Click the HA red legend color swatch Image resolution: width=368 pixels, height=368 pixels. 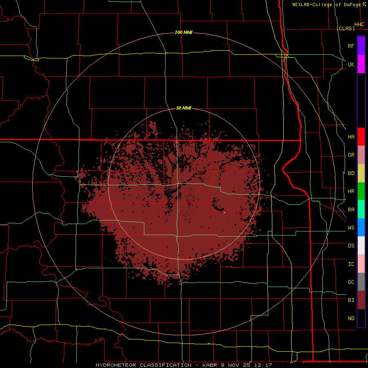tap(361, 137)
